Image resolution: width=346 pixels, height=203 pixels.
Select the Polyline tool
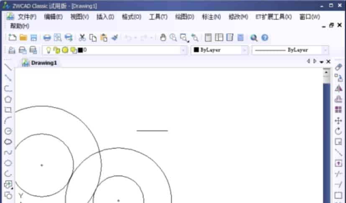point(8,89)
